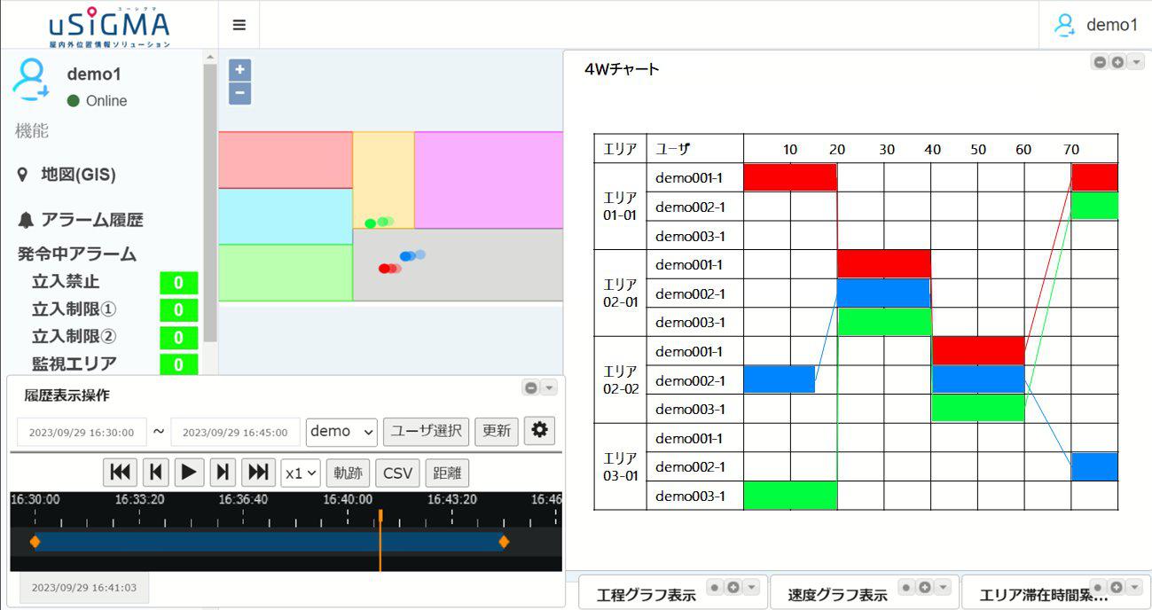Screen dimensions: 1152x610
Task: Click the green 0 badge beside 立入禁止
Action: point(178,283)
